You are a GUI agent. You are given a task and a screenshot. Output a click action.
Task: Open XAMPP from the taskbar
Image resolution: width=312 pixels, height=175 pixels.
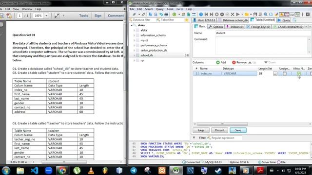[162, 171]
